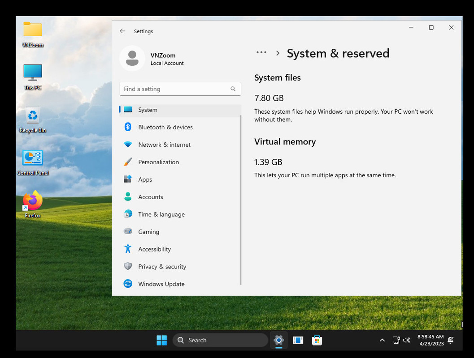This screenshot has height=358, width=474.
Task: Go back with the Settings back arrow
Action: (122, 31)
